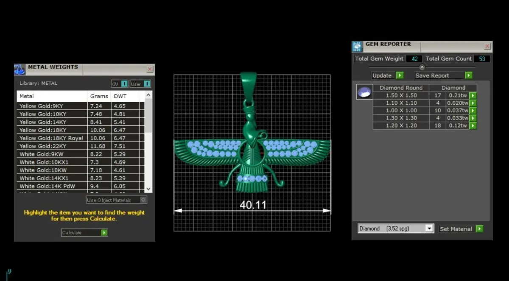
Task: Click the Library: METAL label
Action: pos(38,83)
